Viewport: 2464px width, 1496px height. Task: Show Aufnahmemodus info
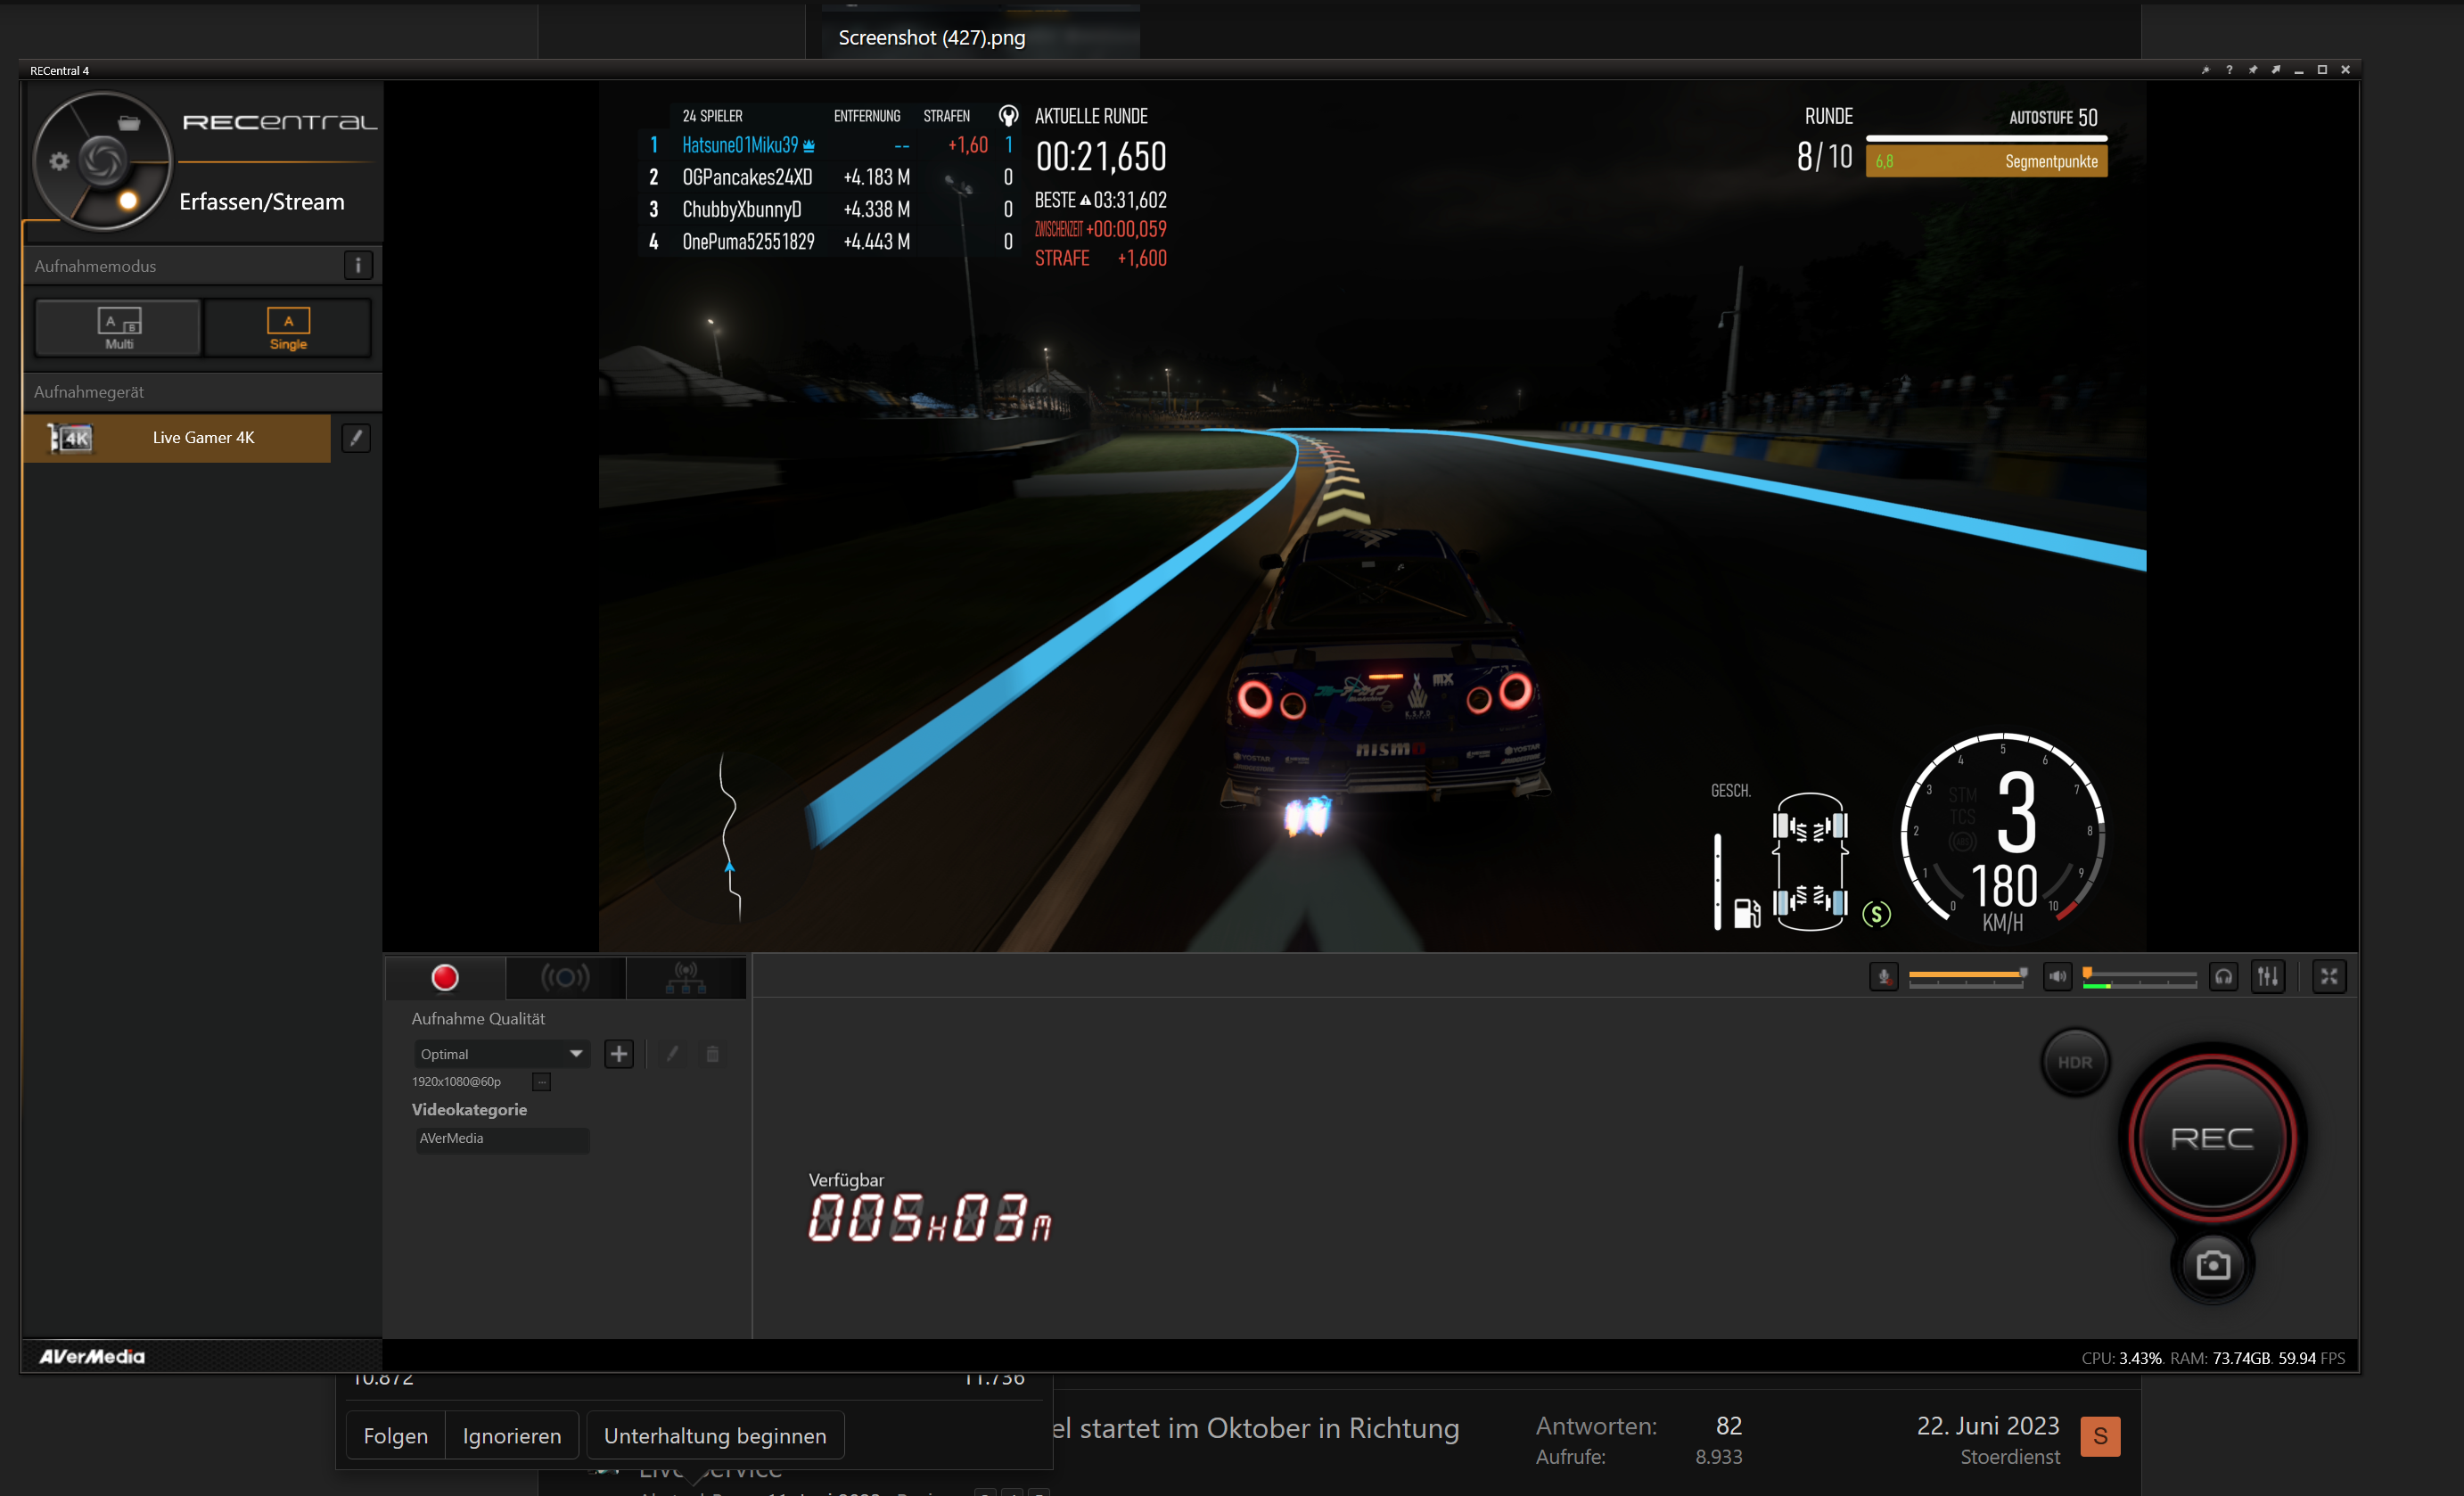[x=358, y=265]
